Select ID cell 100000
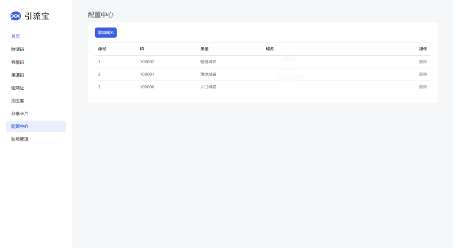Image resolution: width=453 pixels, height=248 pixels. pos(147,87)
